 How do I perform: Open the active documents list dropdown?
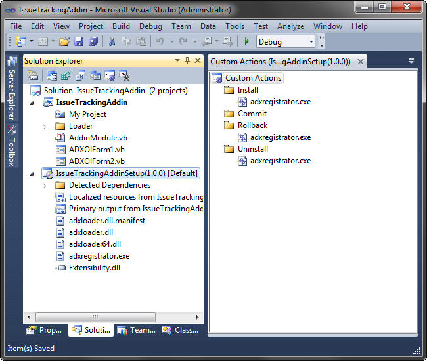(411, 61)
